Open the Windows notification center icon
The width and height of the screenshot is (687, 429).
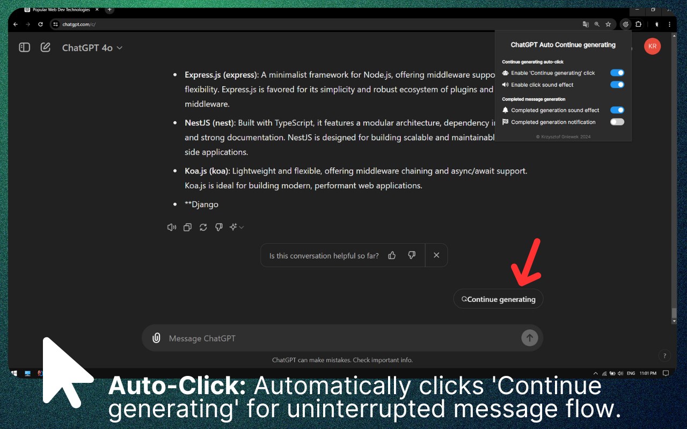pyautogui.click(x=666, y=373)
